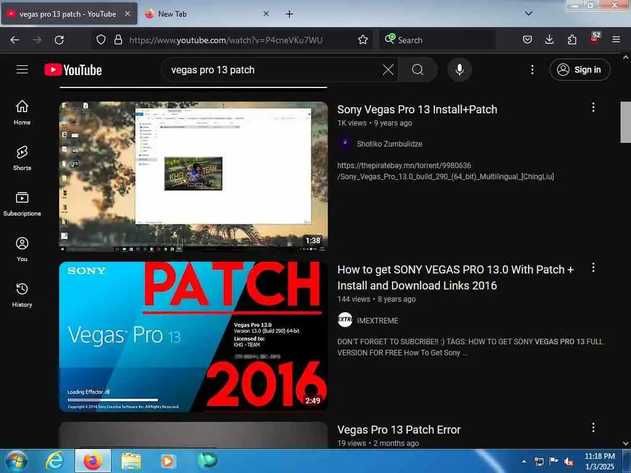
Task: Focus the Firefox Search box
Action: click(437, 40)
